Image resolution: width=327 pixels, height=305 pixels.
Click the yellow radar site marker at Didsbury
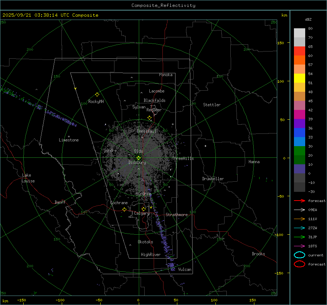pyautogui.click(x=138, y=158)
